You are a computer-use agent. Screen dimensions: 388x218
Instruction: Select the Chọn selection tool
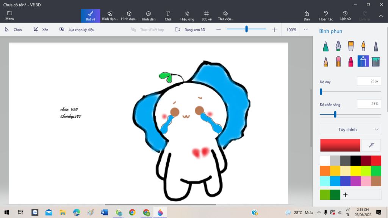[13, 30]
